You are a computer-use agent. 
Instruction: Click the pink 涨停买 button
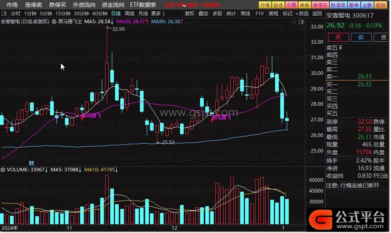[x=320, y=5]
